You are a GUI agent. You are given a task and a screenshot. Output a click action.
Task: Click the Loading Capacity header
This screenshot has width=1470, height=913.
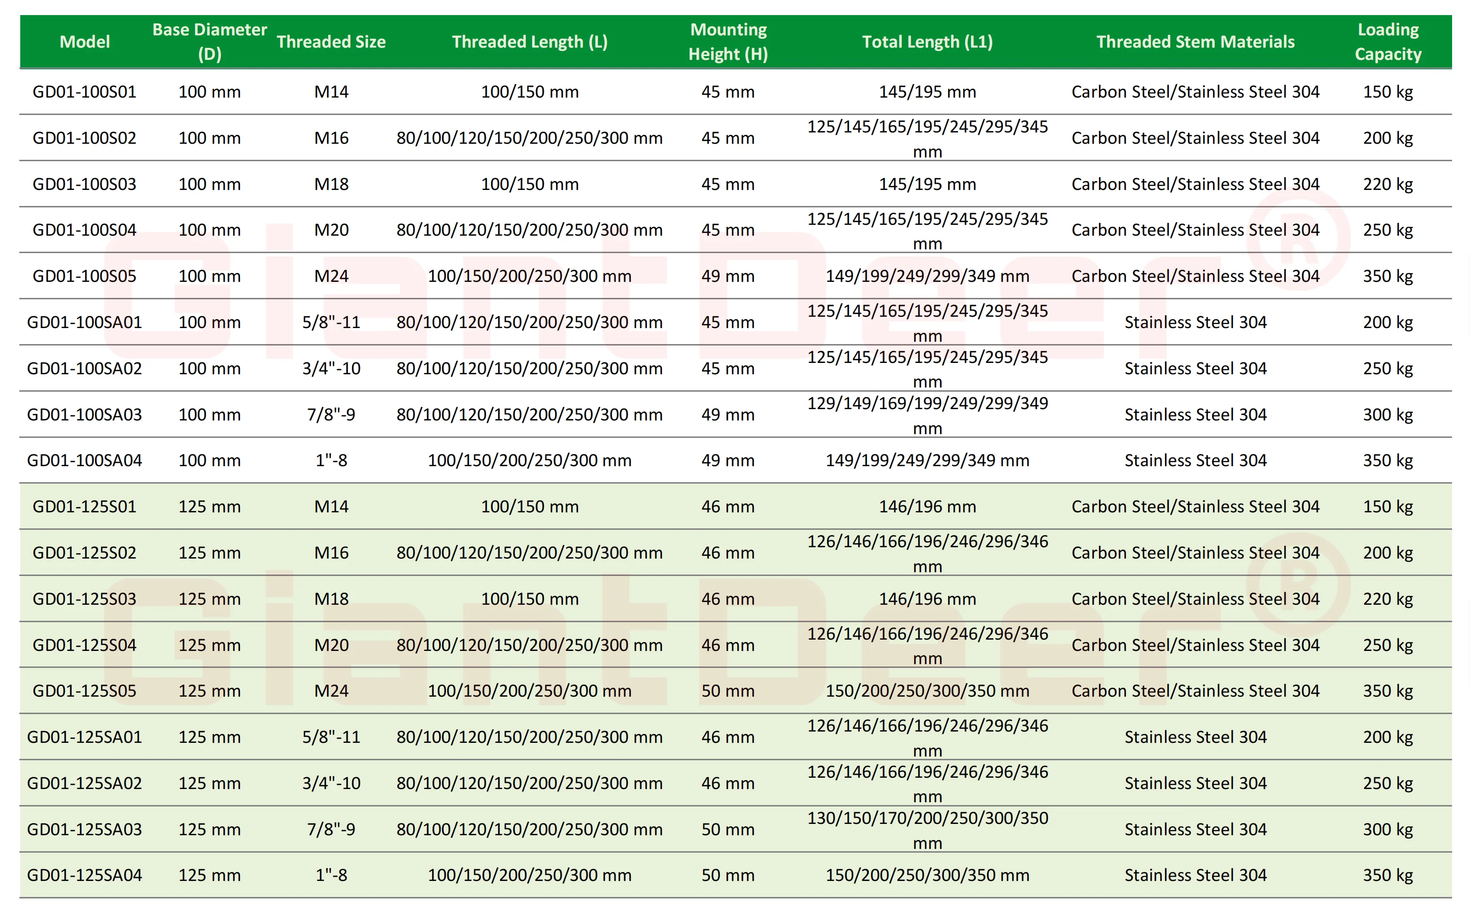click(x=1387, y=41)
